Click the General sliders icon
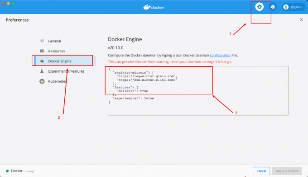The image size is (308, 177). click(42, 41)
